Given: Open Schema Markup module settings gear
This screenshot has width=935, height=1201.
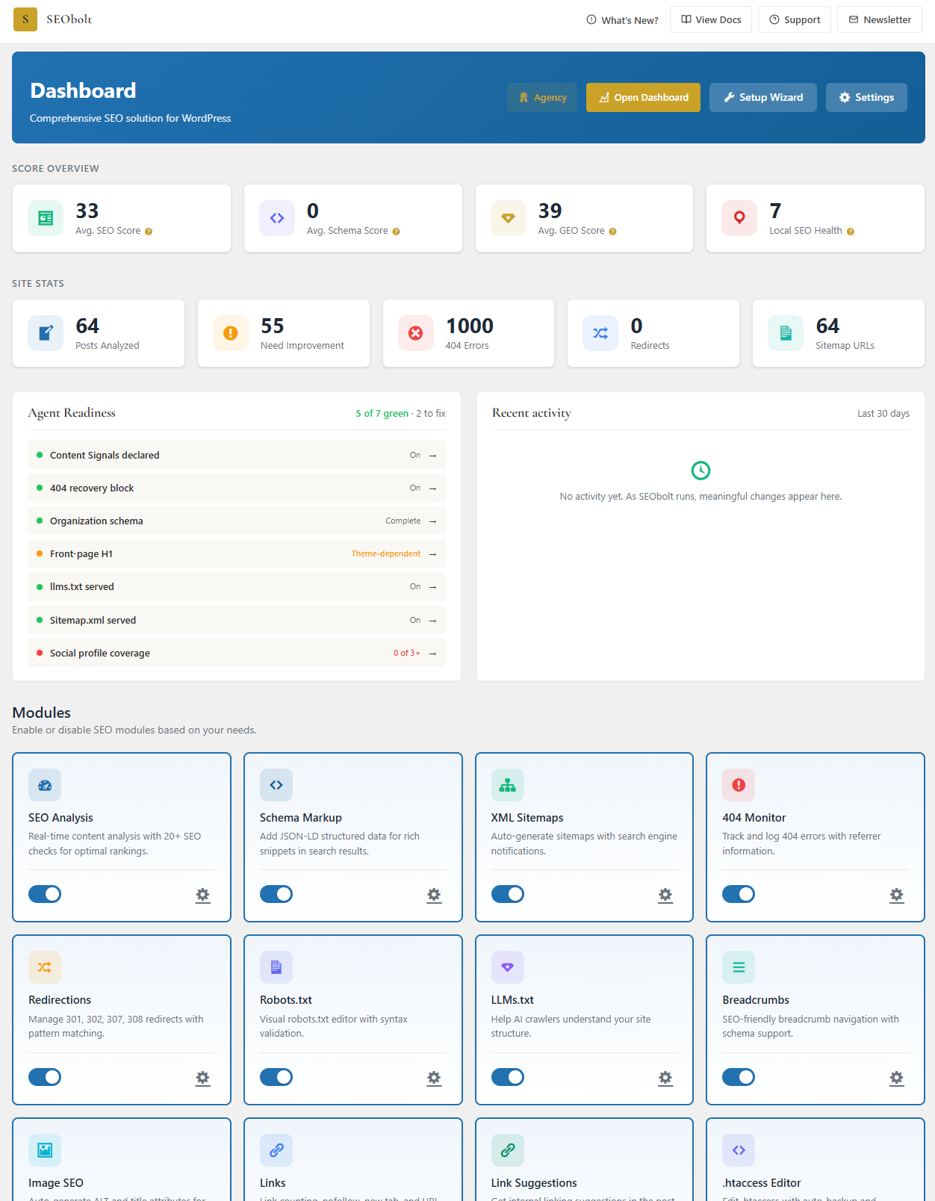Looking at the screenshot, I should tap(434, 895).
